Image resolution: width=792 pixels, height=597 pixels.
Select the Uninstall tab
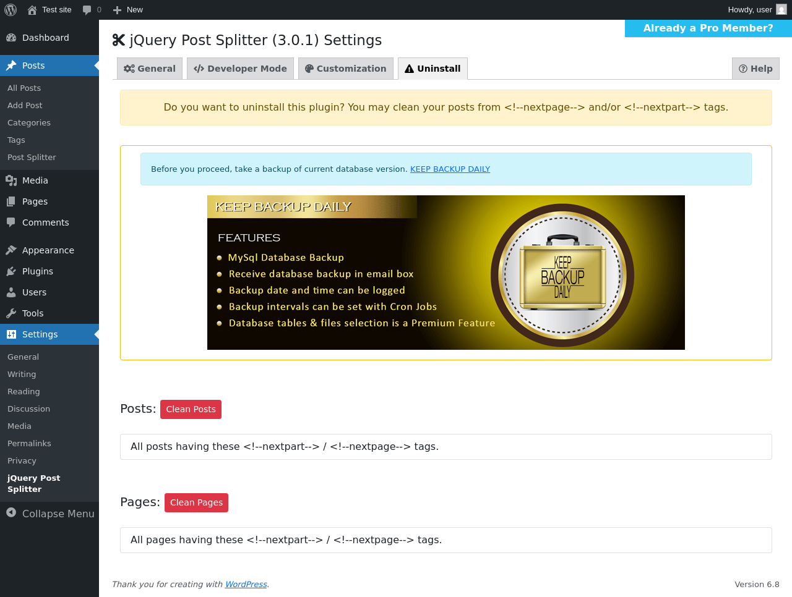[x=433, y=69]
